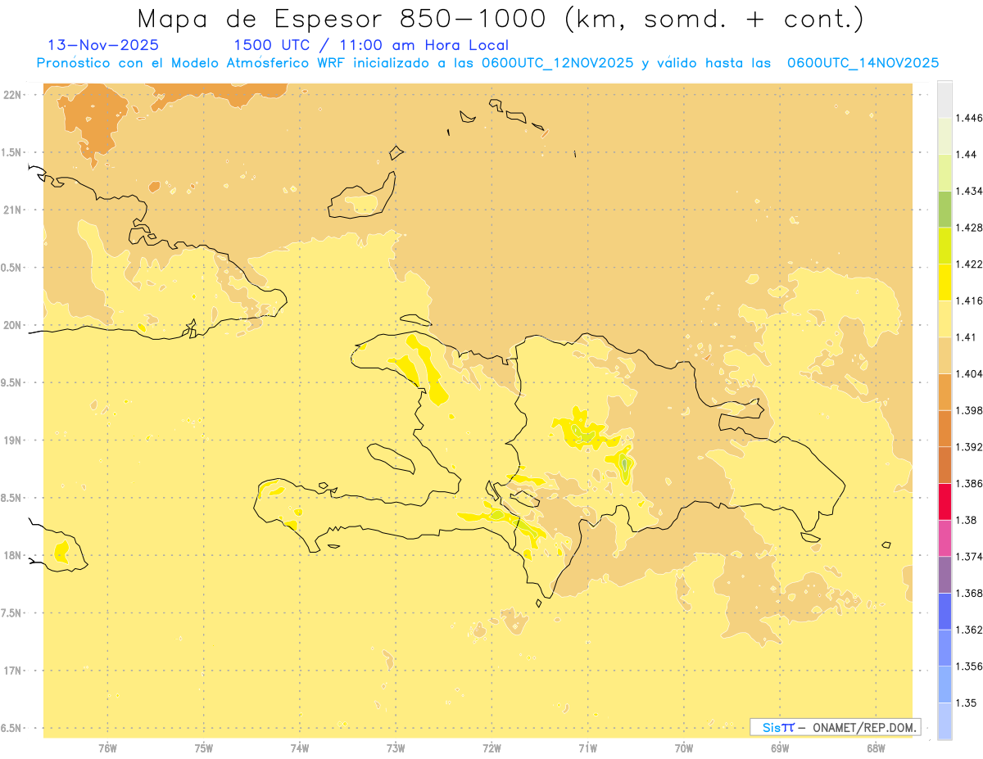
Task: Select the red 1.38–1.386 legend swatch
Action: tap(944, 501)
